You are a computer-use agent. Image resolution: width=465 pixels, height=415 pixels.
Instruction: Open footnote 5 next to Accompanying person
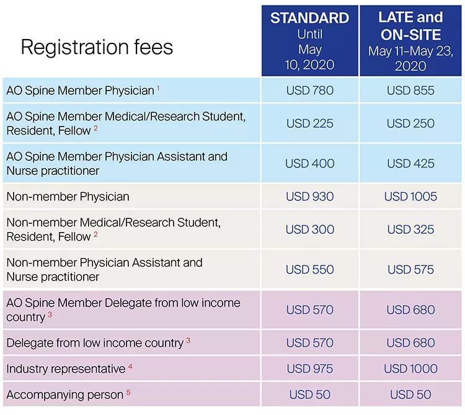128,392
